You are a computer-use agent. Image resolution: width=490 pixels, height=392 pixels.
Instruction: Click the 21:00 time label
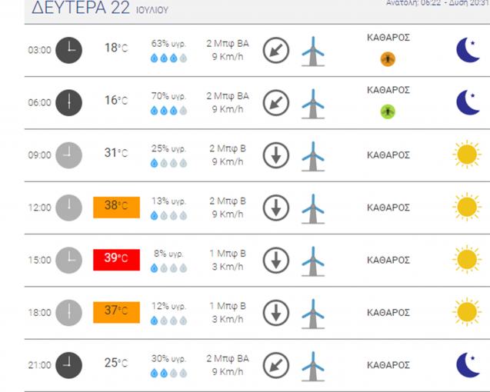[39, 365]
